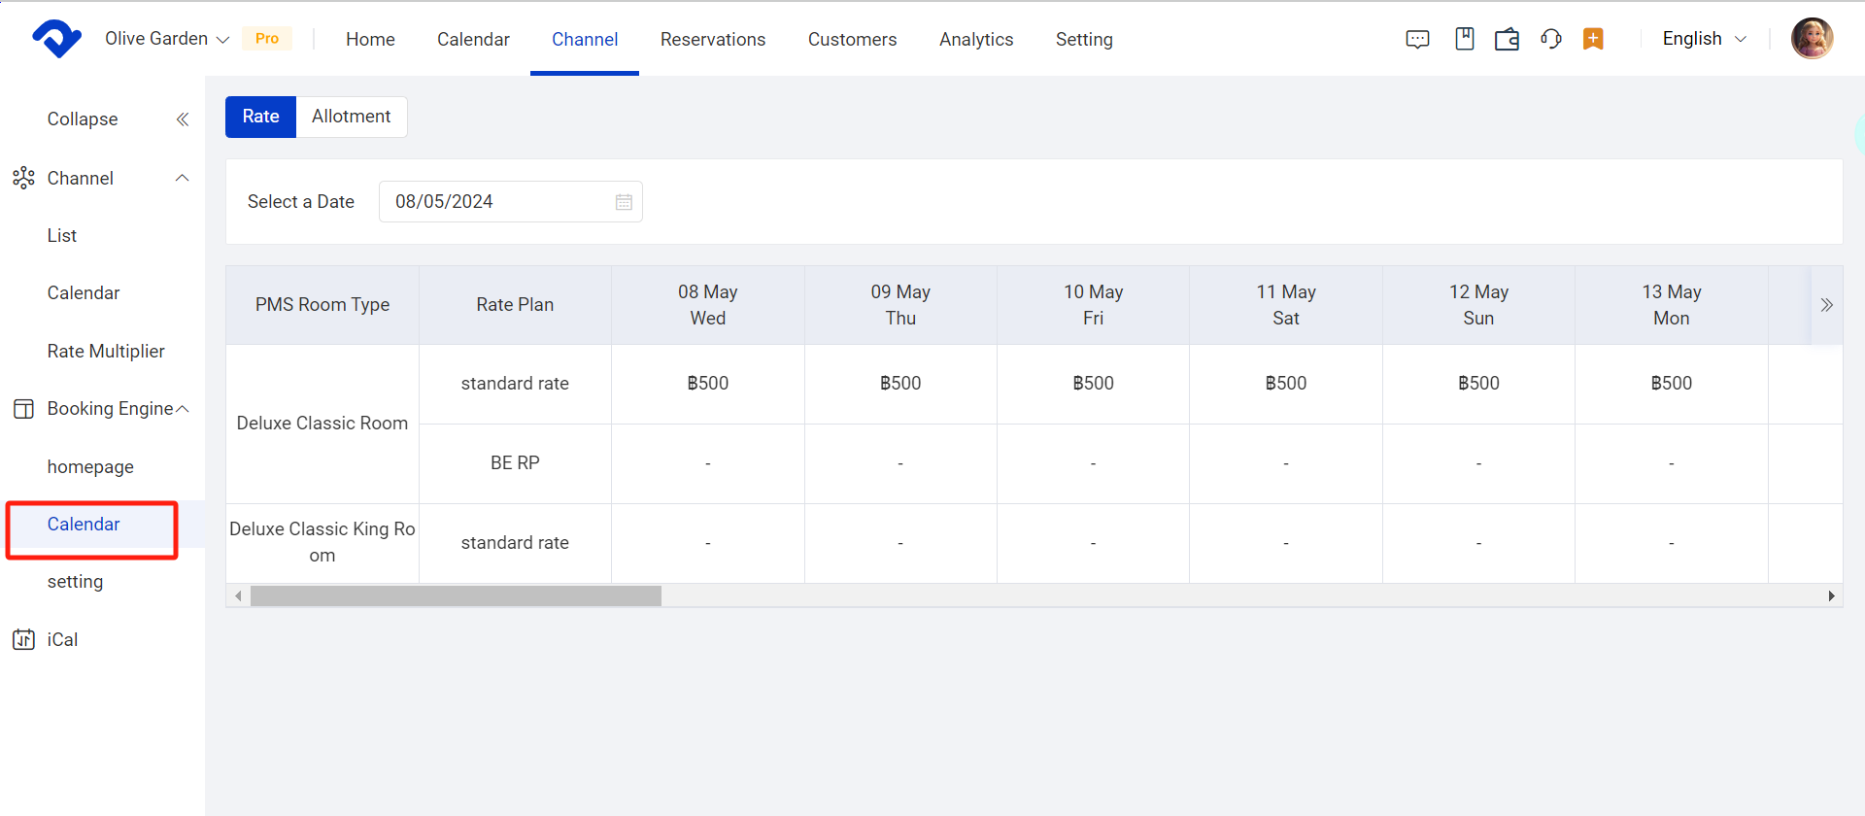This screenshot has width=1865, height=816.
Task: Open the Reservations menu
Action: 712,39
